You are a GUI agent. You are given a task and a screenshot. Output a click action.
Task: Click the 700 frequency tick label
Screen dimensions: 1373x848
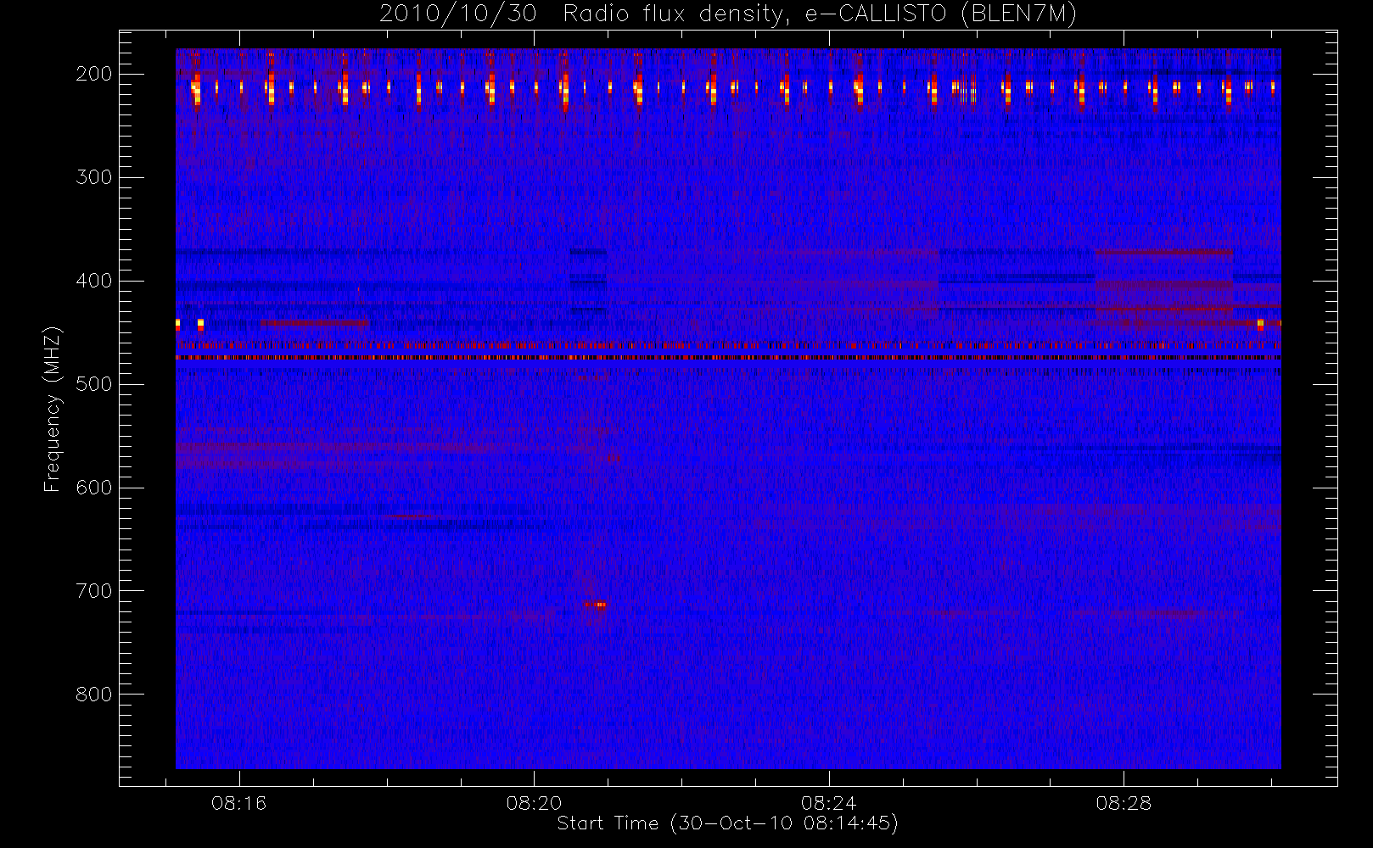pyautogui.click(x=94, y=591)
